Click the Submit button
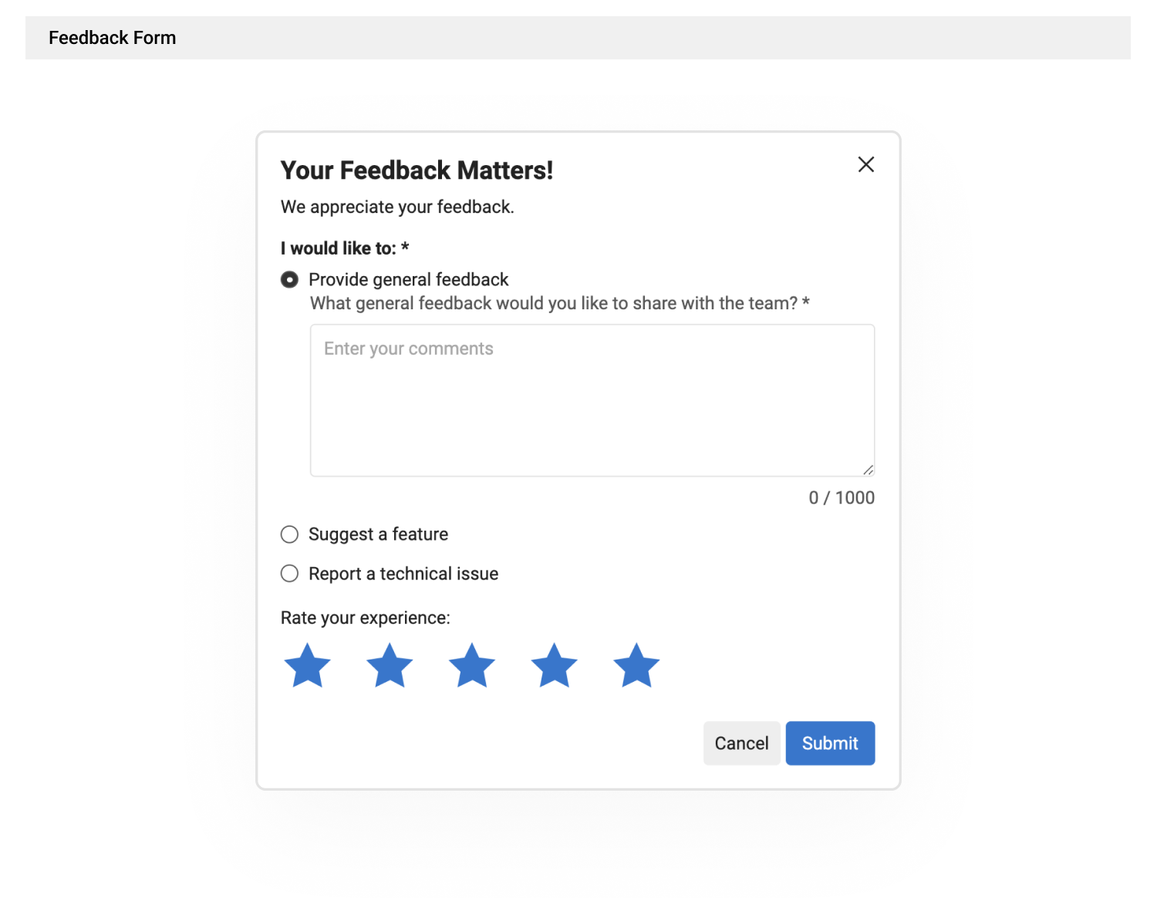 [x=830, y=743]
